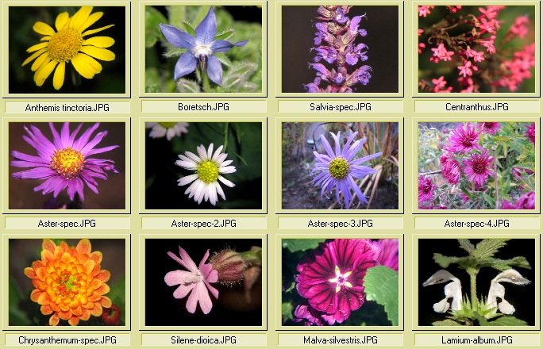Select the Malva-silvestris striped flower thumbnail
Image resolution: width=543 pixels, height=349 pixels.
click(x=340, y=282)
